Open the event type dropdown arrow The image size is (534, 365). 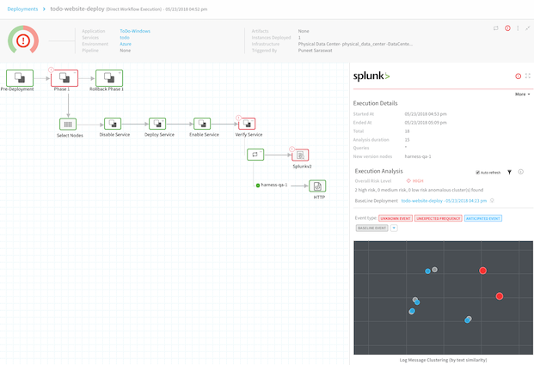[x=394, y=228]
